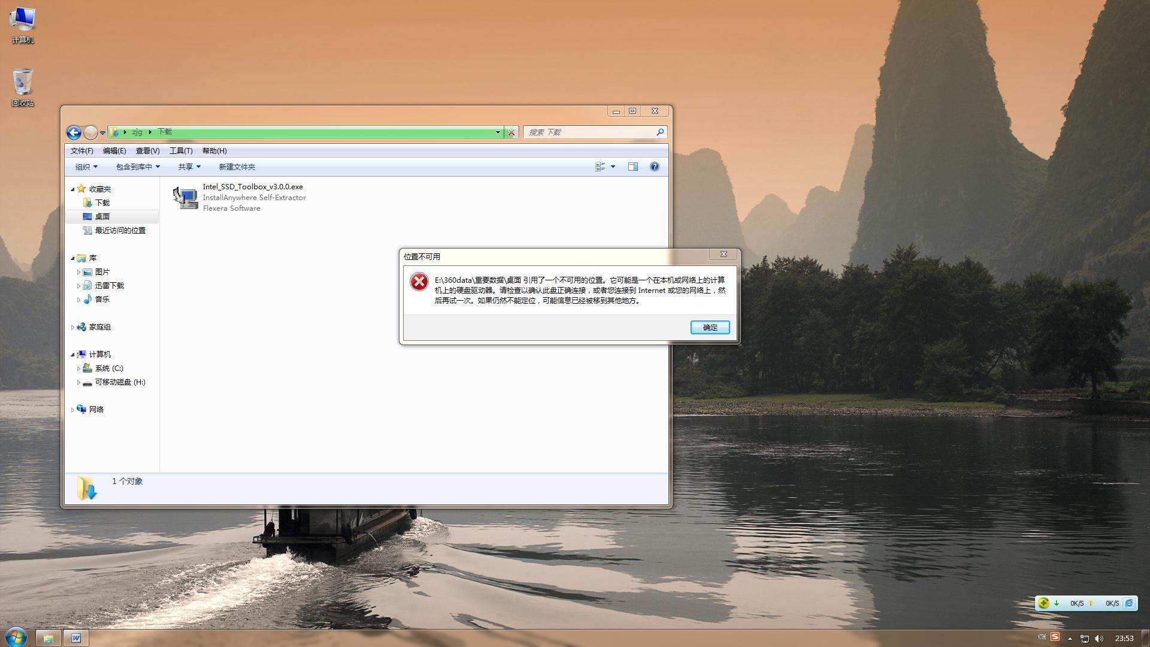Expand the 系统 (C:) drive tree node
This screenshot has width=1150, height=647.
click(78, 368)
